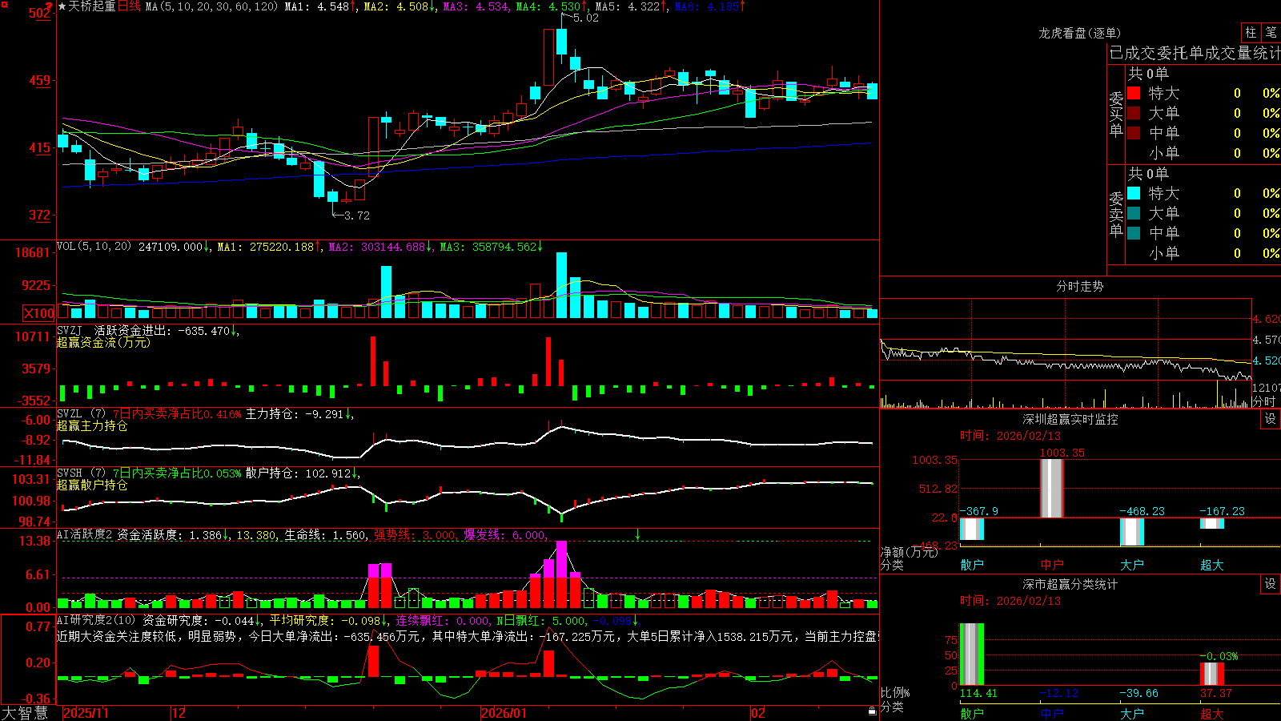This screenshot has height=721, width=1281.
Task: Click the 分时走势 panel title
Action: point(1080,286)
